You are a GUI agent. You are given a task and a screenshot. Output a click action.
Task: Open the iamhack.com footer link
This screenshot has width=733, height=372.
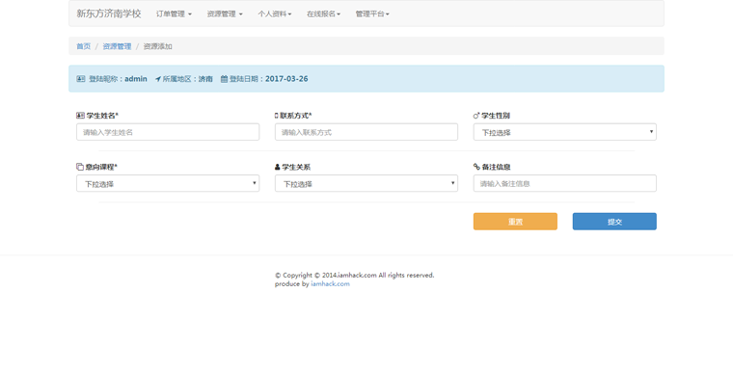pyautogui.click(x=330, y=283)
